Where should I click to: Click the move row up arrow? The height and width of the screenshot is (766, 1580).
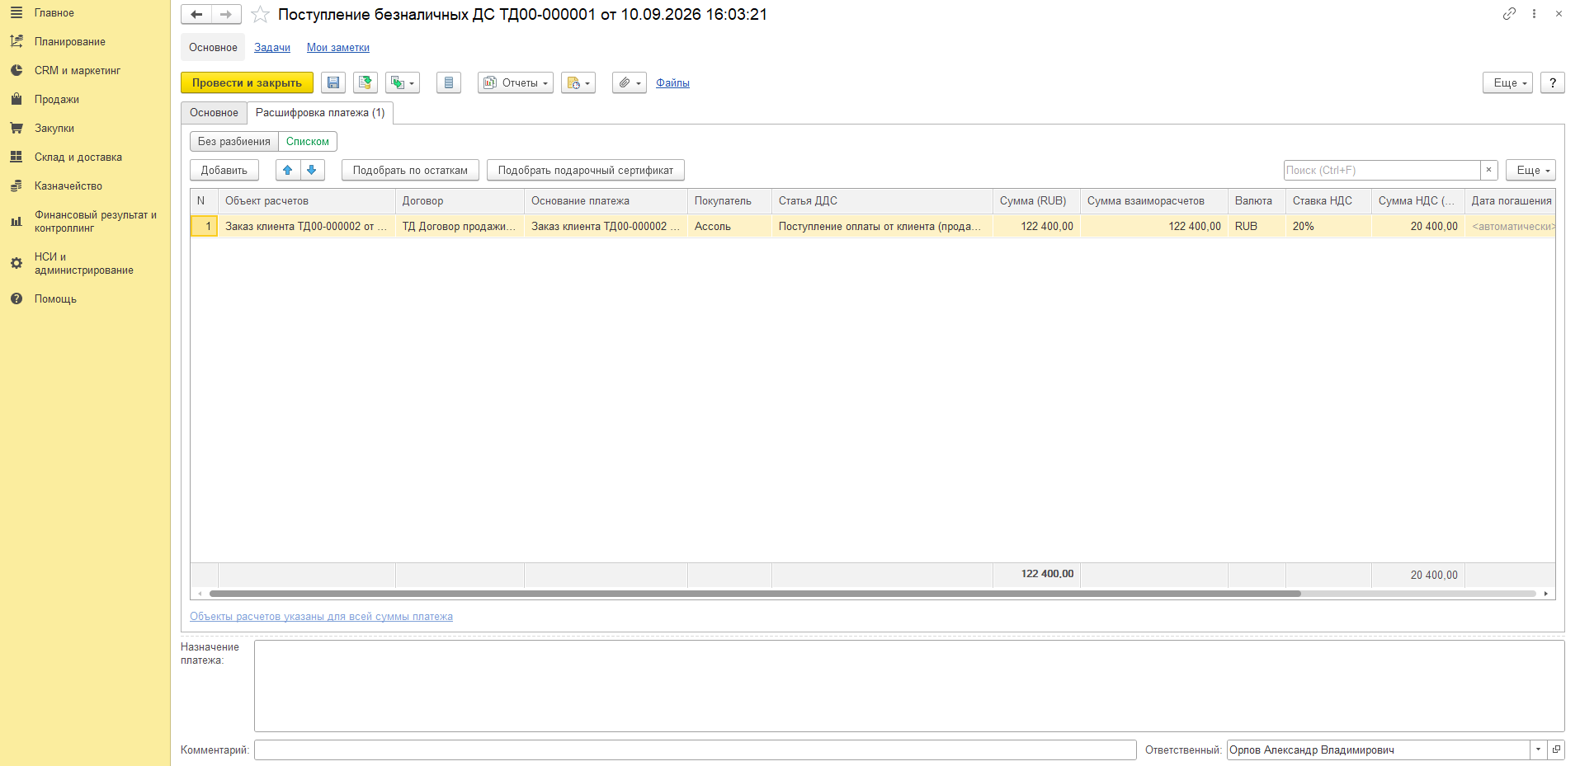coord(288,170)
